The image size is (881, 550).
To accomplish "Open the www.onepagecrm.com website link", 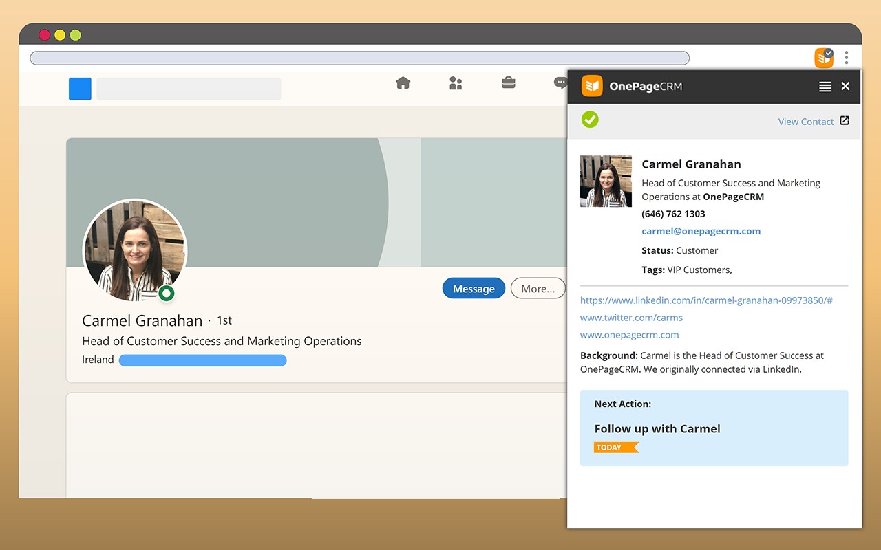I will pyautogui.click(x=629, y=335).
